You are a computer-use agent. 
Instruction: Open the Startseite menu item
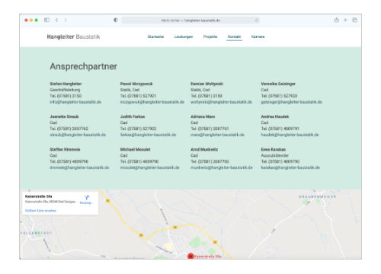[155, 37]
